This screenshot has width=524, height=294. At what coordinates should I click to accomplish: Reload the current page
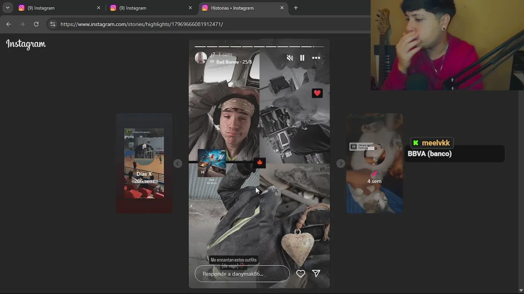[36, 24]
